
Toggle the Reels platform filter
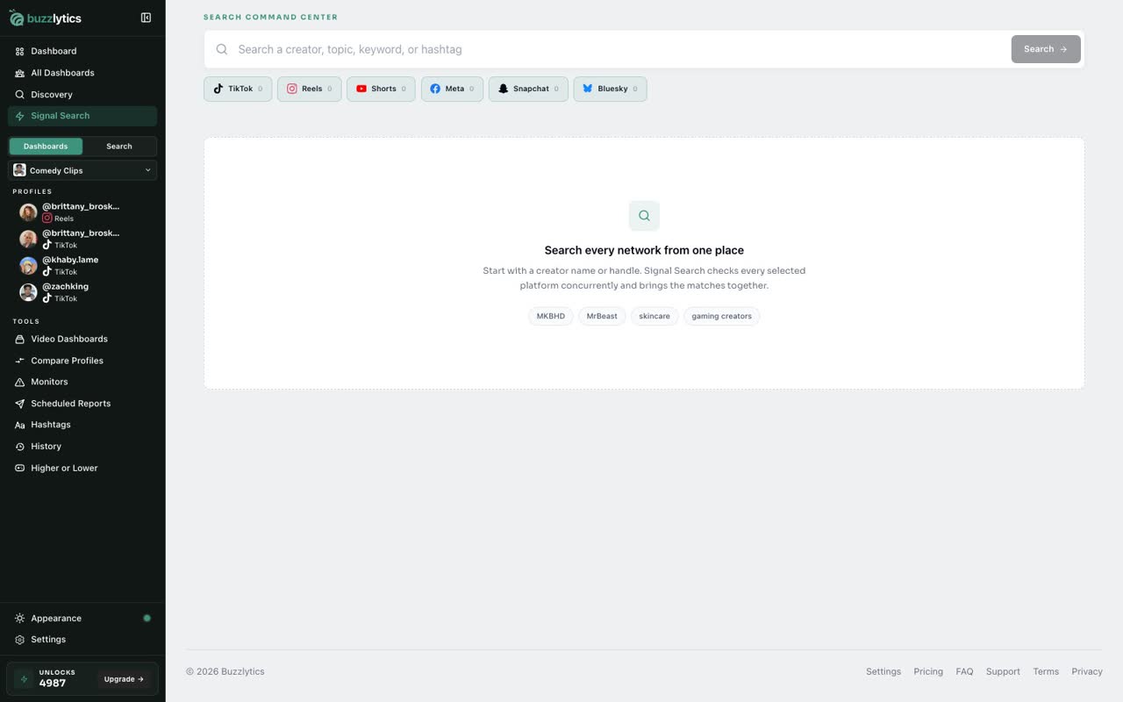click(309, 89)
